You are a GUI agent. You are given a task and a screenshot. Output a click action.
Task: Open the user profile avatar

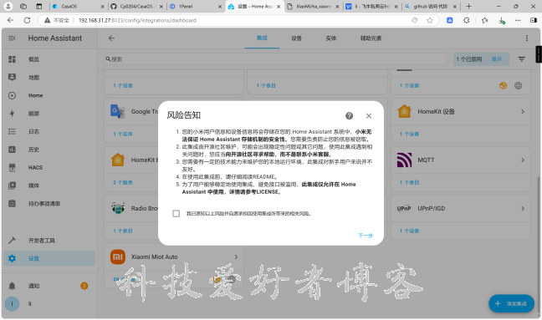(12, 304)
